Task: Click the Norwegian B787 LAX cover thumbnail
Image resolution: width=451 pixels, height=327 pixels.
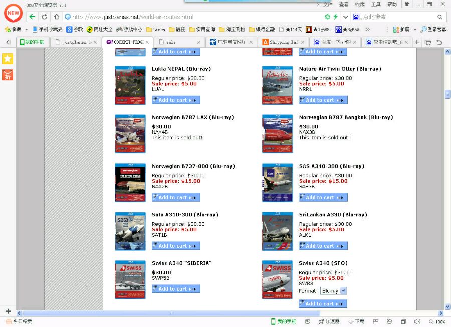Action: [130, 134]
